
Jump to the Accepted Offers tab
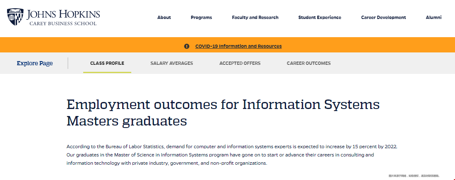[x=240, y=63]
